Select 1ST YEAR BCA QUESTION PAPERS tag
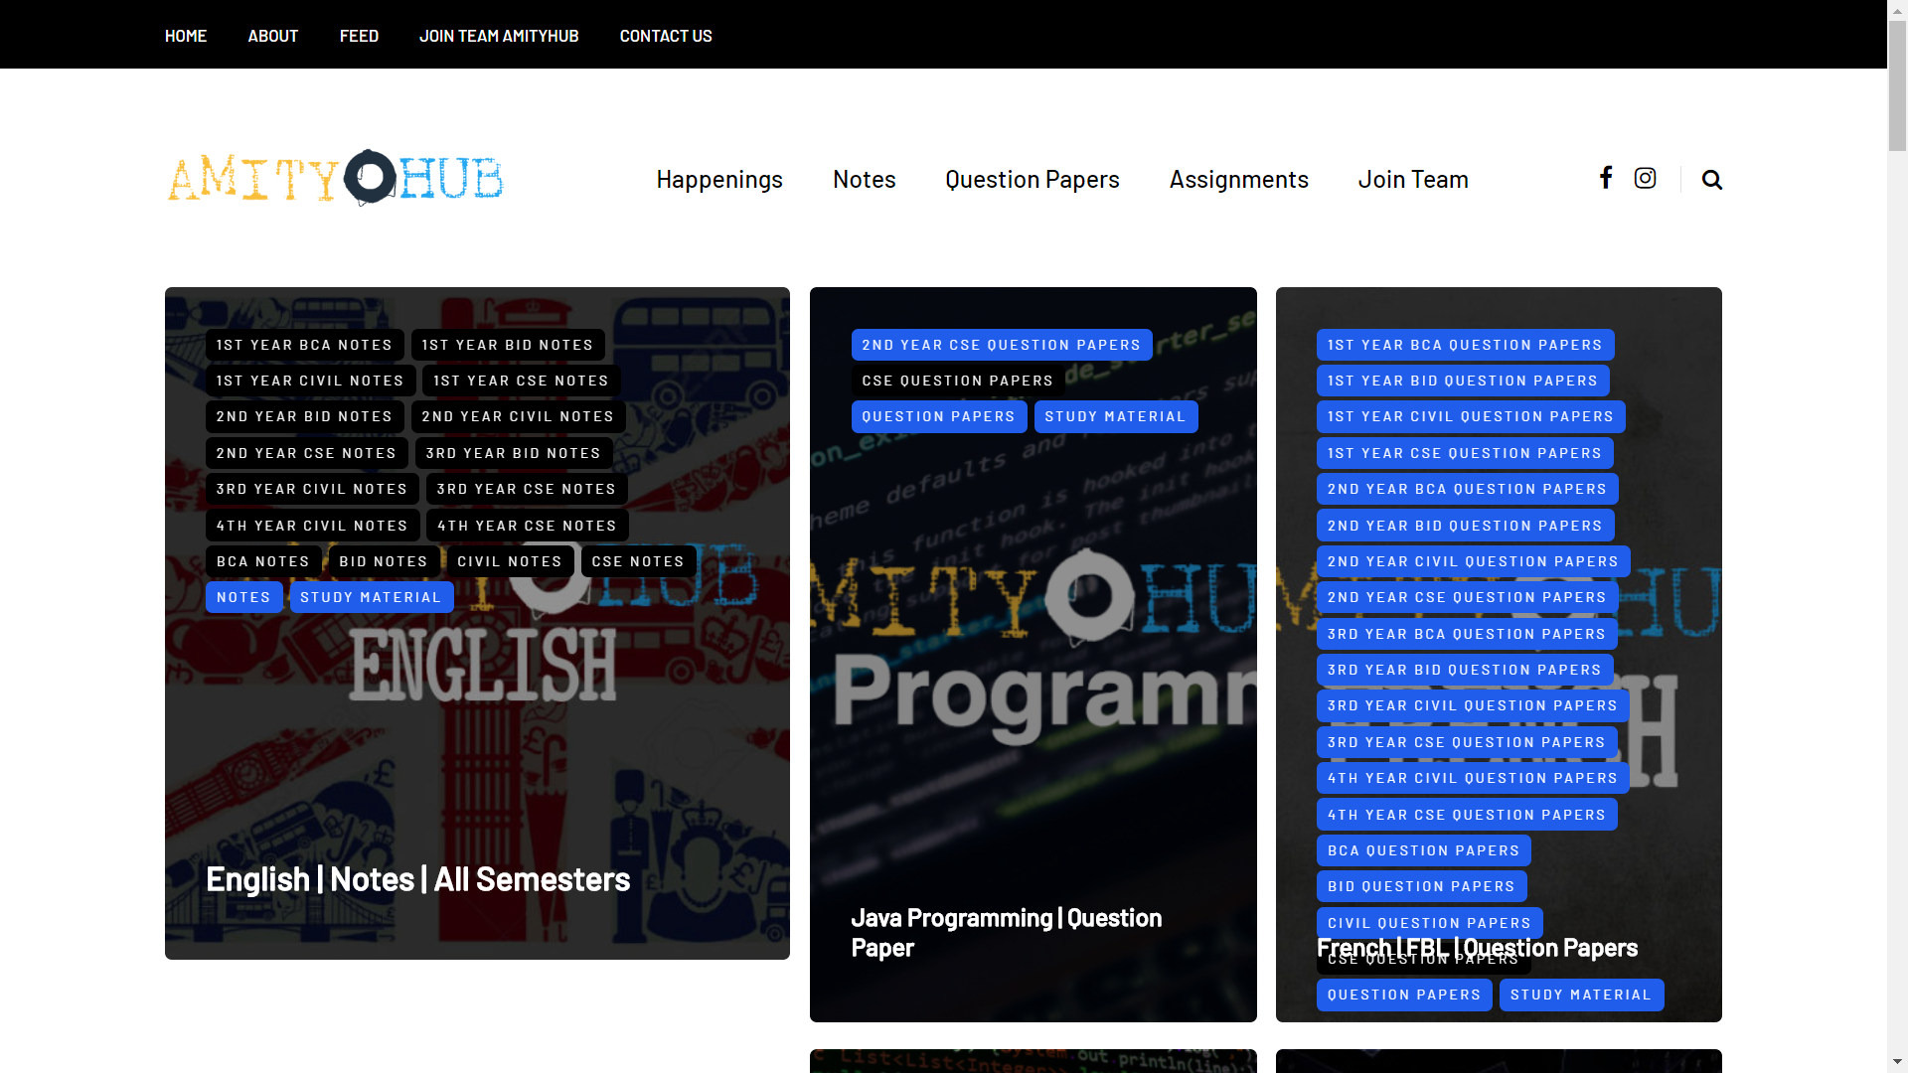Image resolution: width=1908 pixels, height=1073 pixels. 1465,345
